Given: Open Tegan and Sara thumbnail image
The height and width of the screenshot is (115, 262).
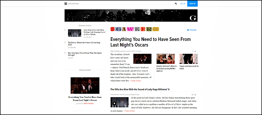Looking at the screenshot, I should [x=189, y=59].
